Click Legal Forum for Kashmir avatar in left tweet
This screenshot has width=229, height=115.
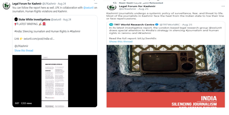6,6
